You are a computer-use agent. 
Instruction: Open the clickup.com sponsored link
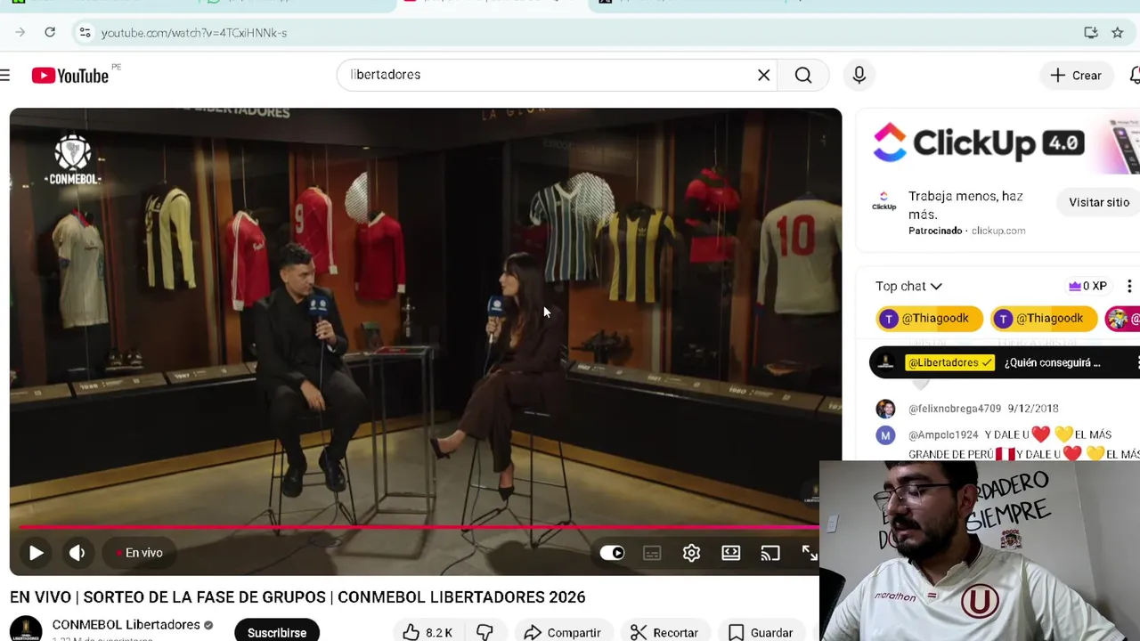[x=998, y=231]
